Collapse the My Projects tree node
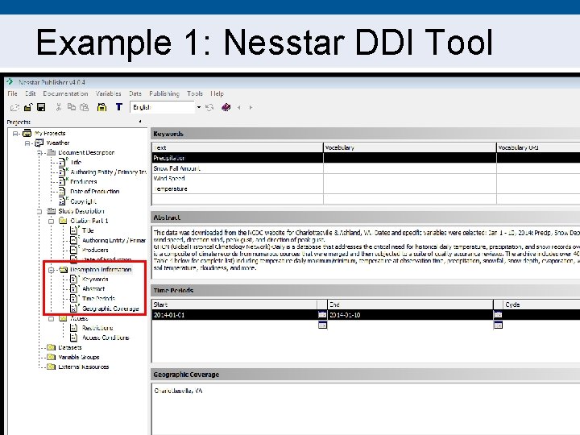The height and width of the screenshot is (435, 580). pos(15,133)
